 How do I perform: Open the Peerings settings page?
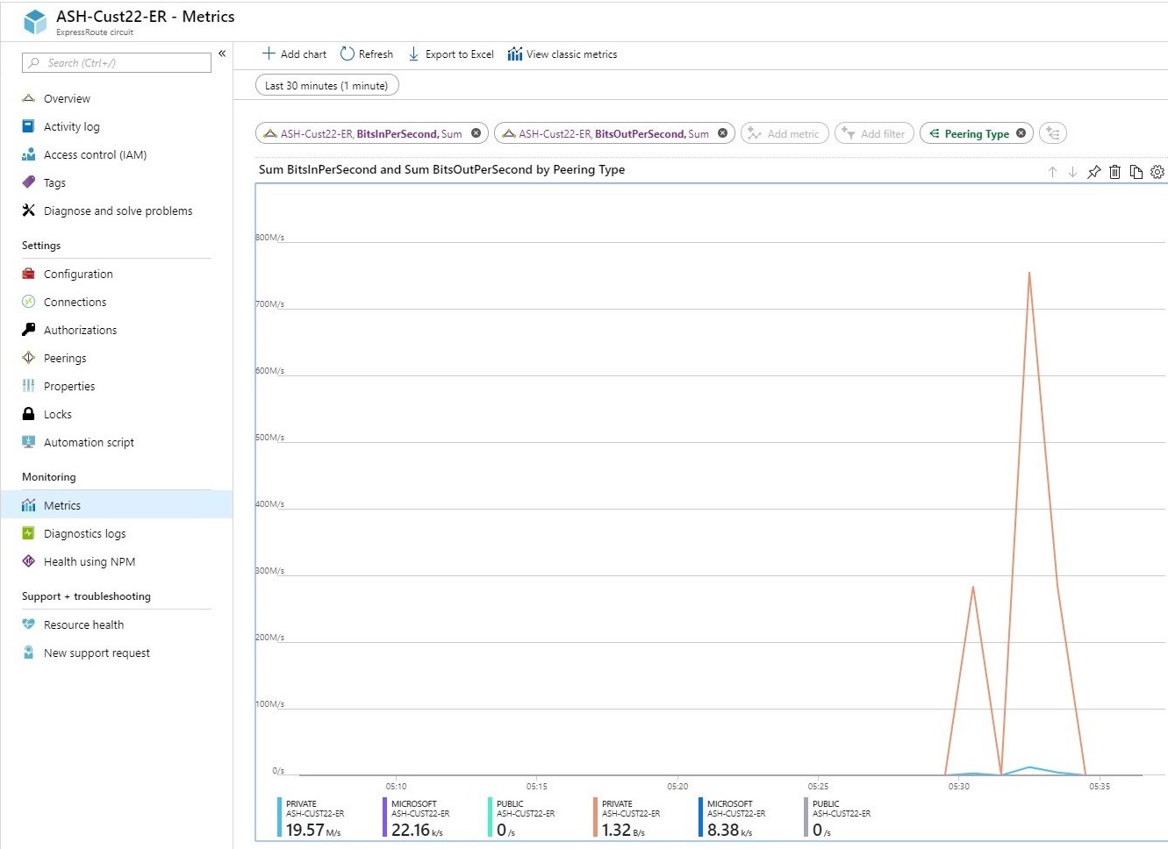pos(62,358)
